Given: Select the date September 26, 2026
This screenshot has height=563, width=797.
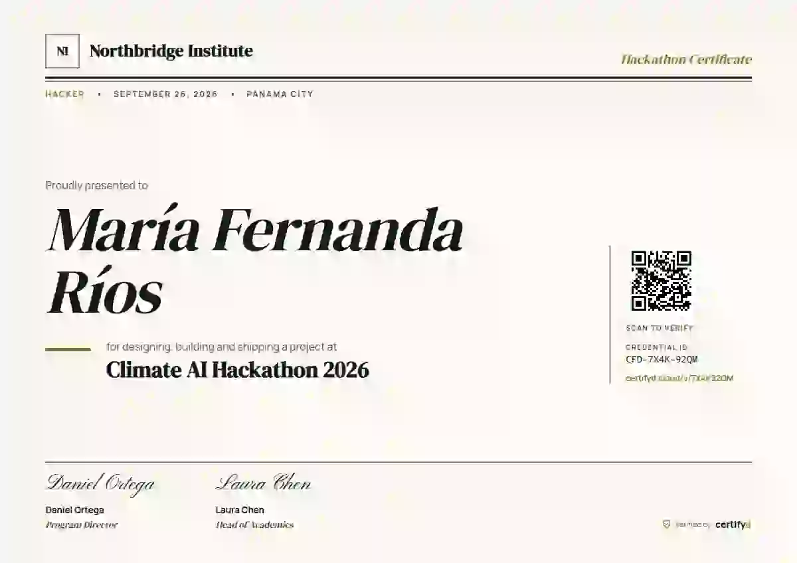Looking at the screenshot, I should click(x=165, y=94).
